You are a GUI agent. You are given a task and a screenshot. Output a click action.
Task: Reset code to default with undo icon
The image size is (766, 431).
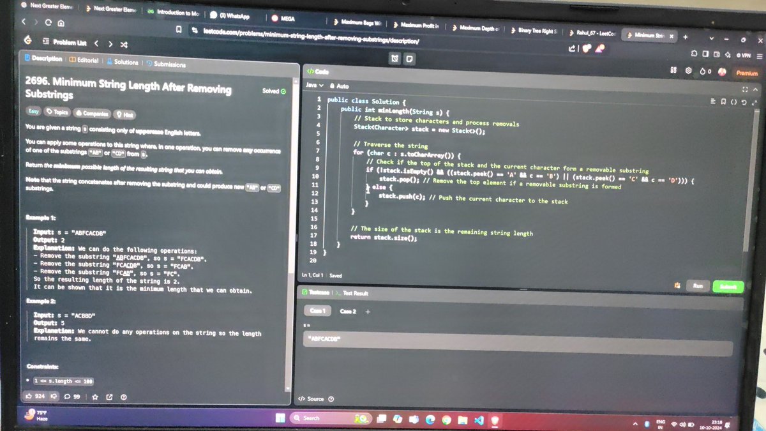point(744,102)
